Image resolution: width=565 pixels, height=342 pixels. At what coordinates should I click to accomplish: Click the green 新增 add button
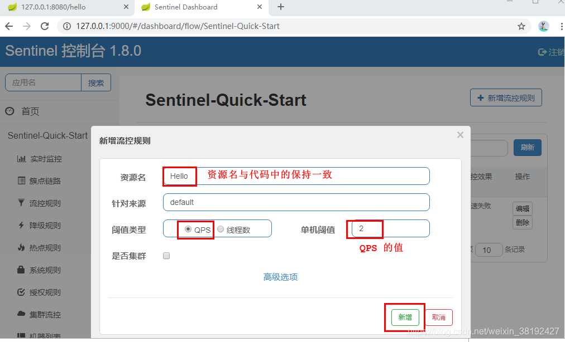click(405, 317)
